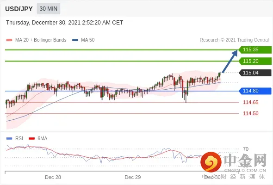Open the Research Trading Central credit text
The height and width of the screenshot is (185, 273).
point(234,40)
